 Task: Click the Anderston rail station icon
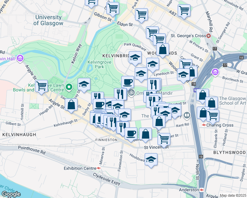(201, 190)
